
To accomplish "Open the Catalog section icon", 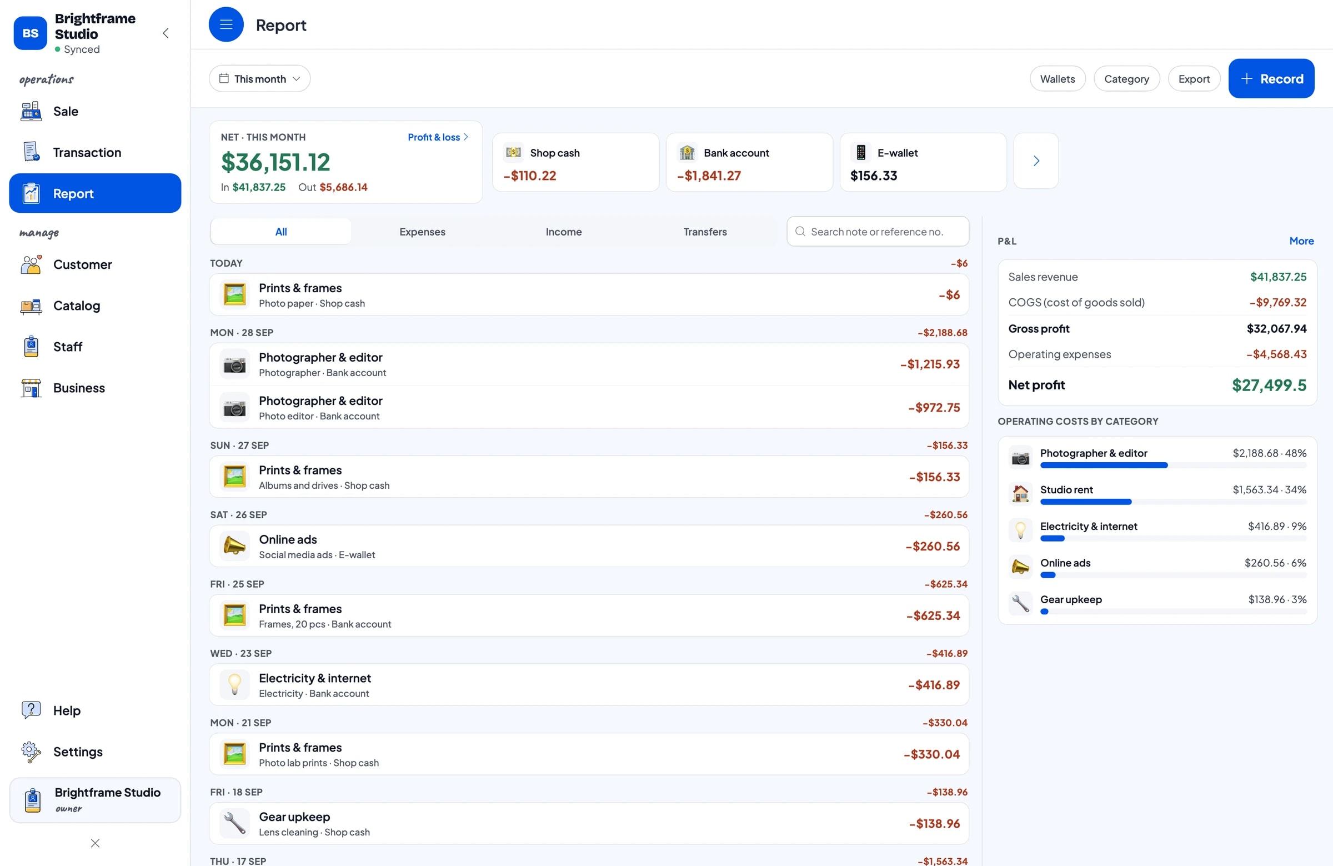I will pos(31,306).
